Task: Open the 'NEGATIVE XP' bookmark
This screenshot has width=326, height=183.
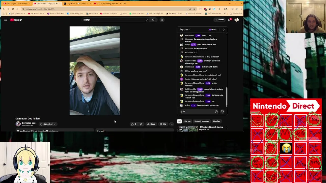Action: tap(92, 13)
